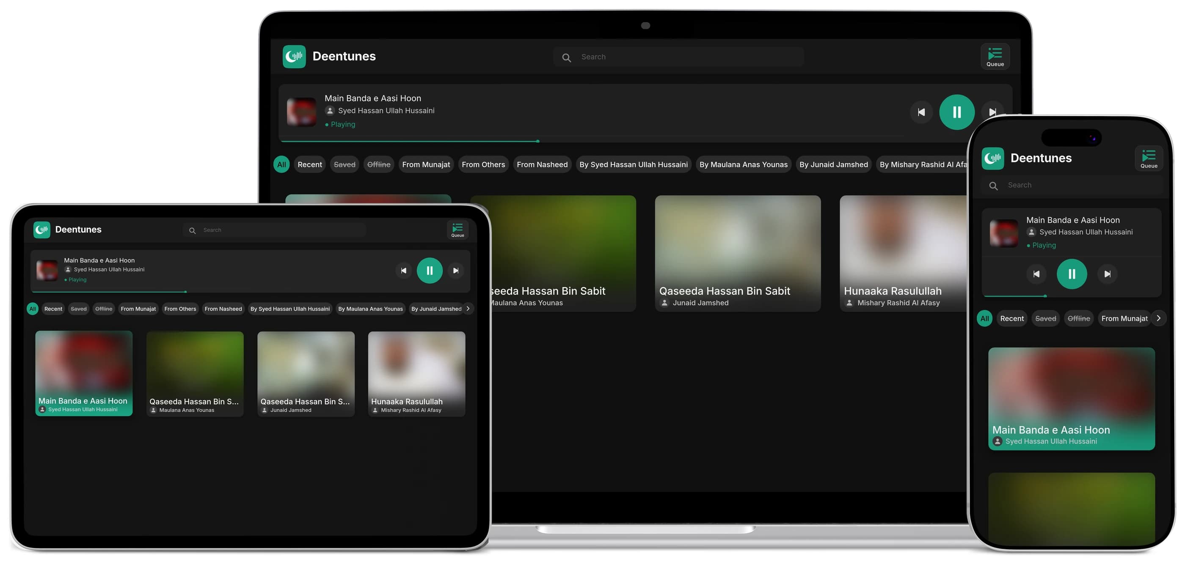Expand more filters using the phone's chevron arrow
This screenshot has width=1185, height=564.
click(1158, 318)
